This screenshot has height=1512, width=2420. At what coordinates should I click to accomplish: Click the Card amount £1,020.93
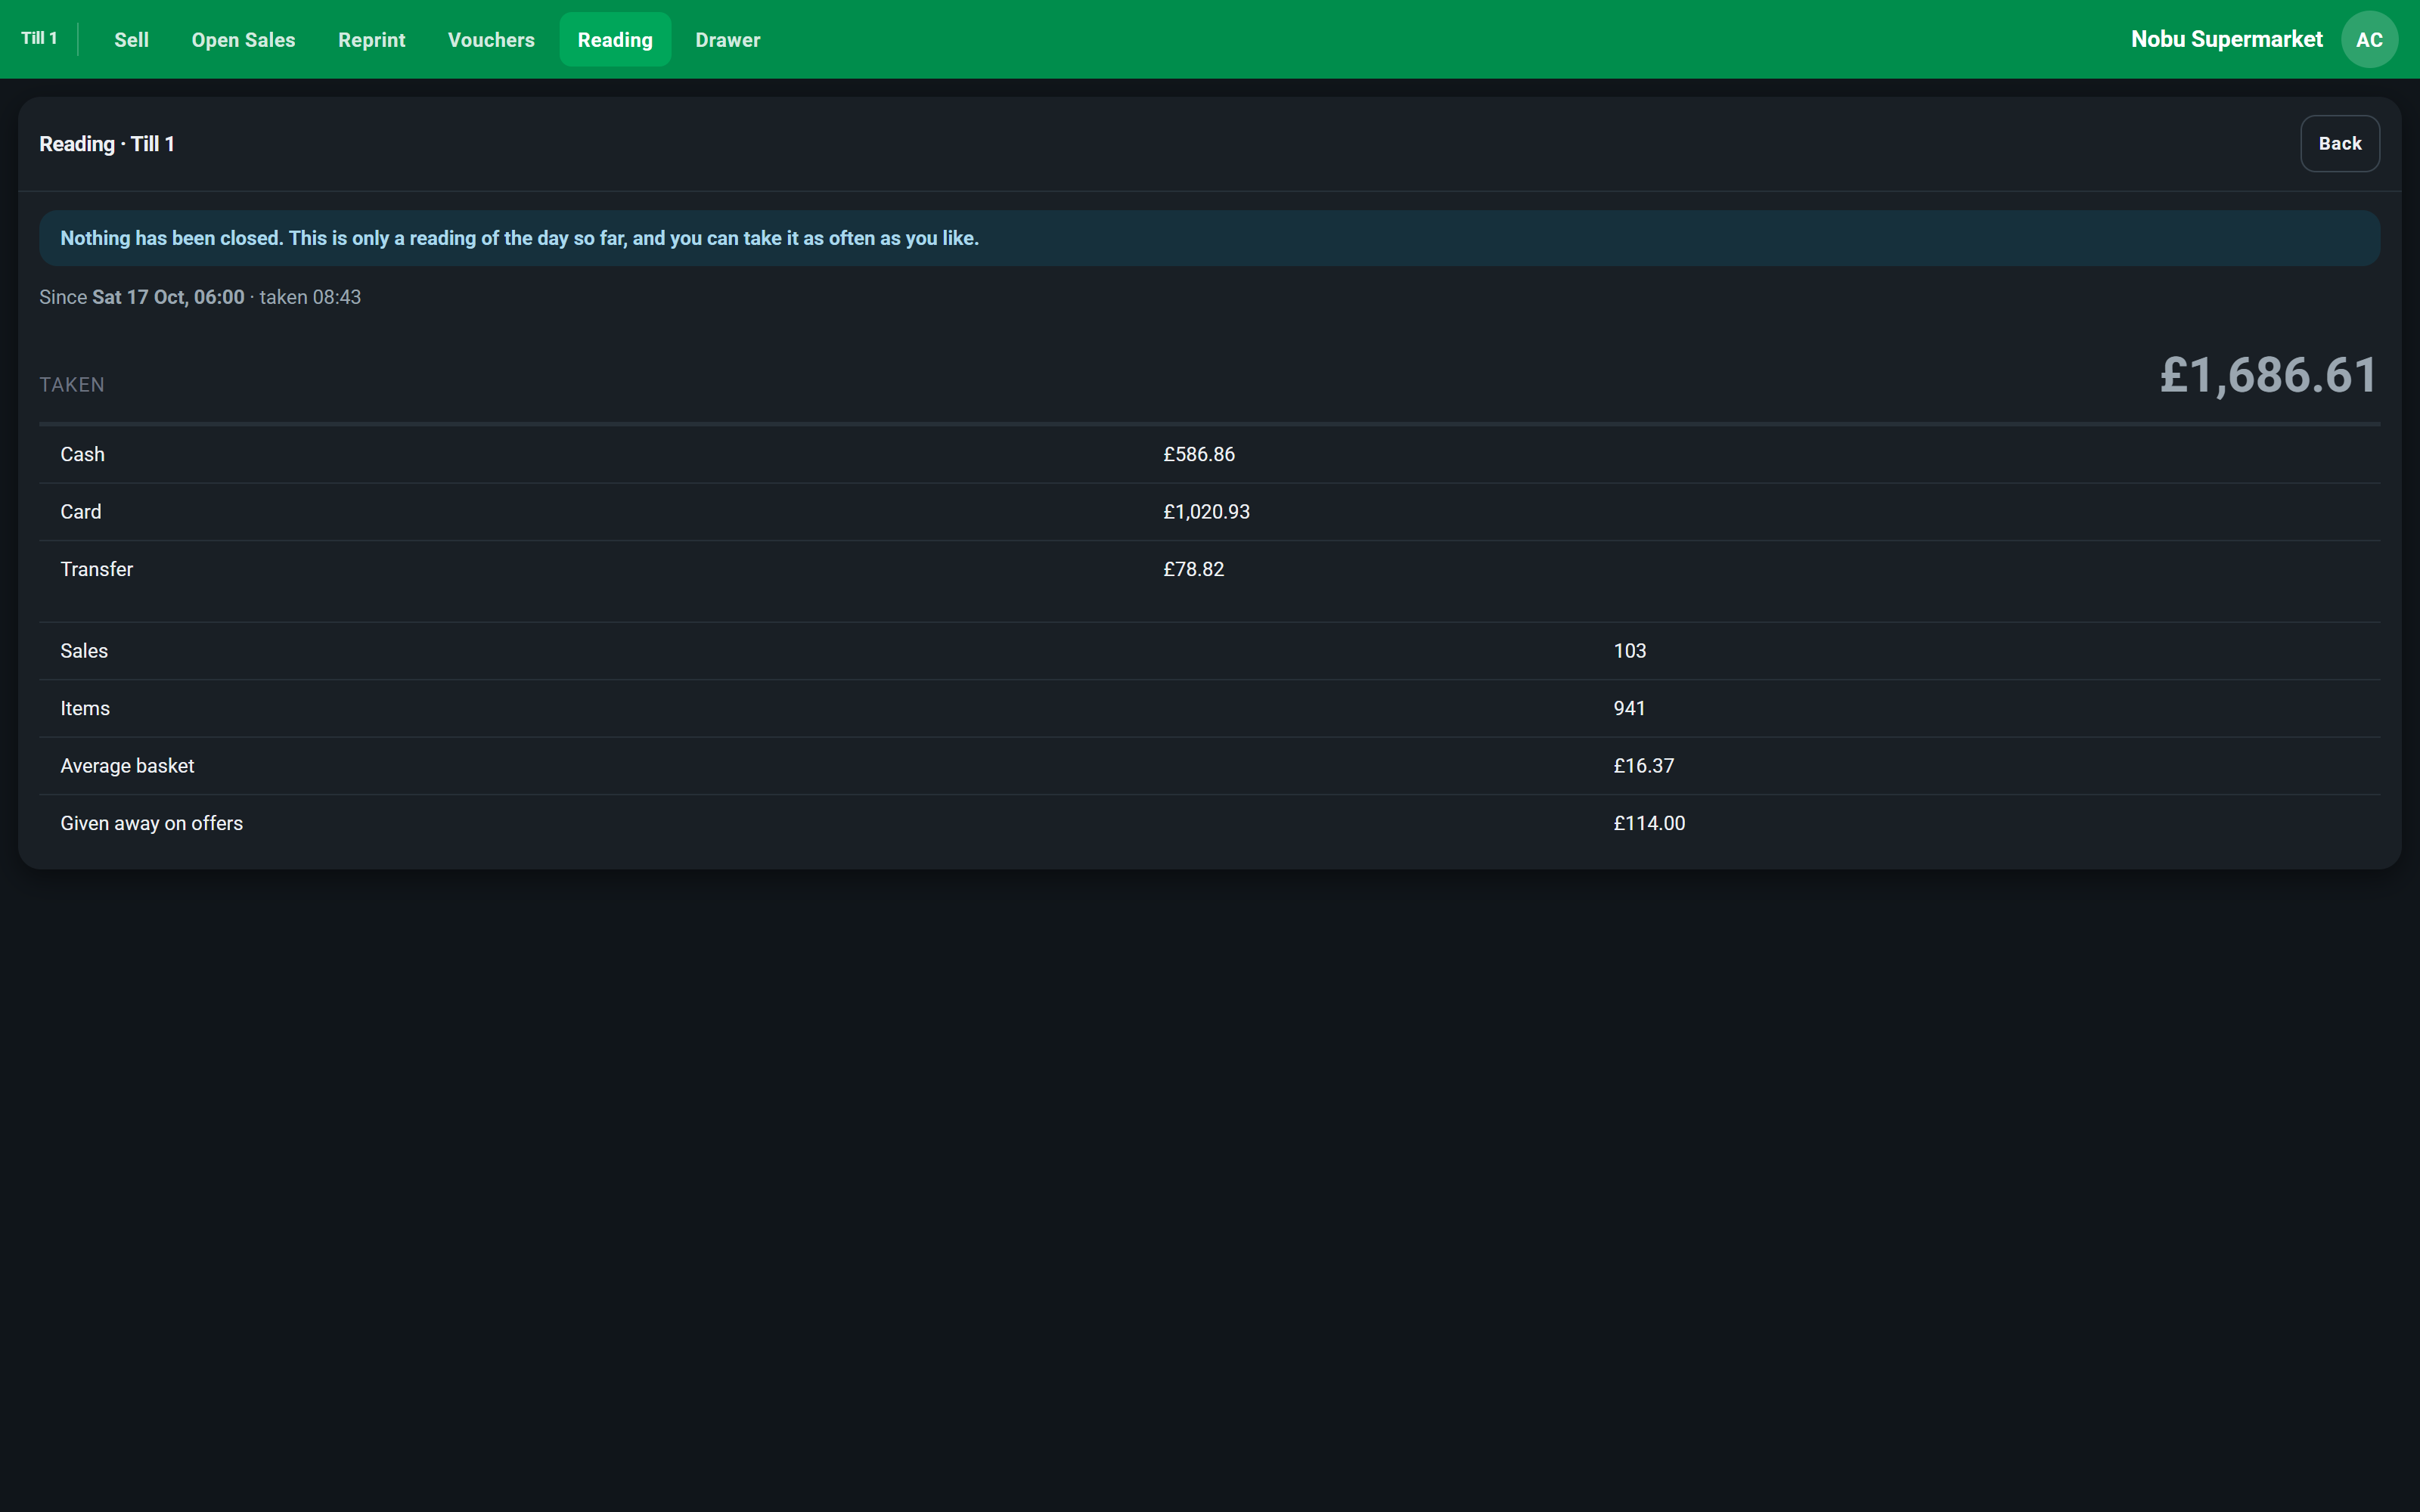(1206, 512)
